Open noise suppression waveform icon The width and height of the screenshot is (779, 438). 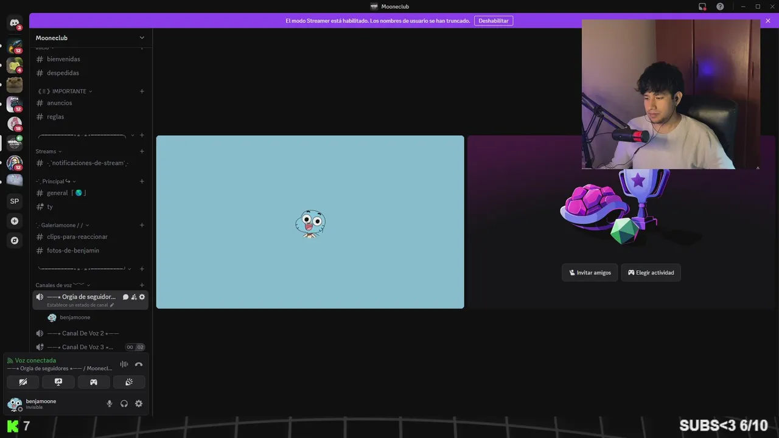tap(124, 364)
